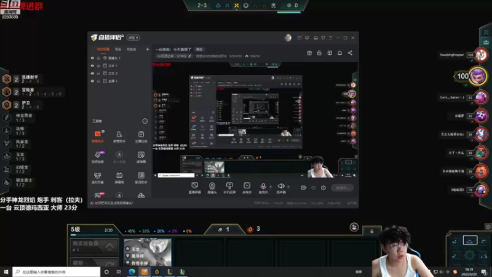Click the T-shirt skin icon in title bar

click(323, 38)
